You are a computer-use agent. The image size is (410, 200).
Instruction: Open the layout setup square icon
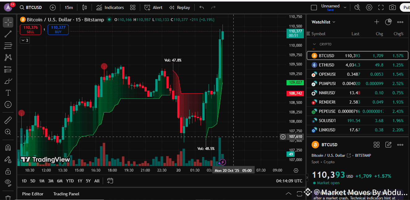tap(314, 7)
